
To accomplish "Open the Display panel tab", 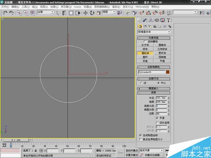I will [x=163, y=20].
